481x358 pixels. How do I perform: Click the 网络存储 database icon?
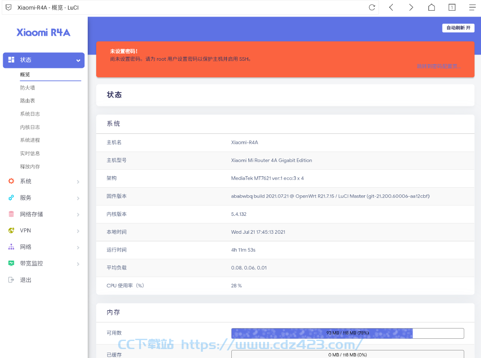click(11, 214)
